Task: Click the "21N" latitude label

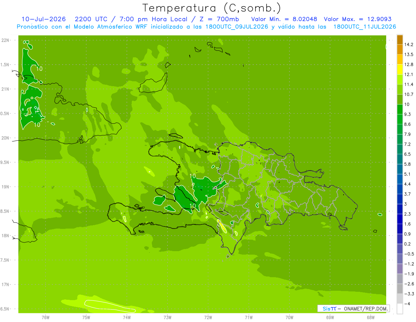Action: coord(6,89)
